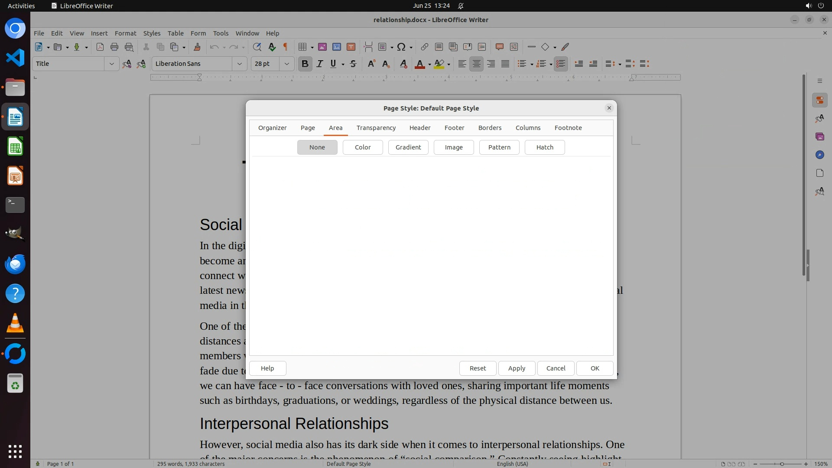The height and width of the screenshot is (468, 832).
Task: Toggle Italic formatting
Action: (319, 64)
